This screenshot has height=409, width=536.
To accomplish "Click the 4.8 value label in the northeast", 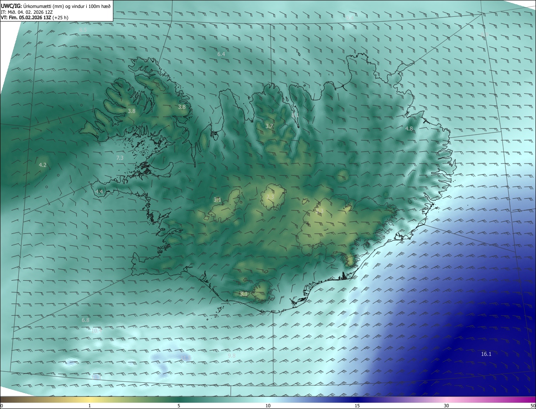I will pyautogui.click(x=409, y=129).
